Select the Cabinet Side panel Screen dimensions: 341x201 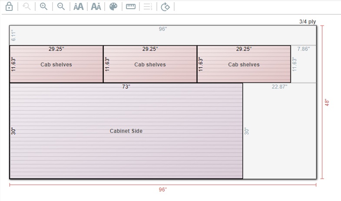coord(126,131)
